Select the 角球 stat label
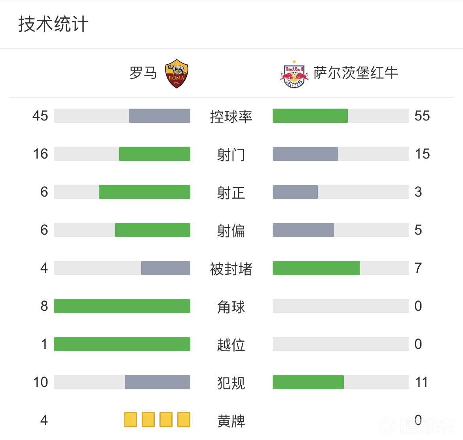Viewport: 463px width, 440px height. tap(231, 306)
